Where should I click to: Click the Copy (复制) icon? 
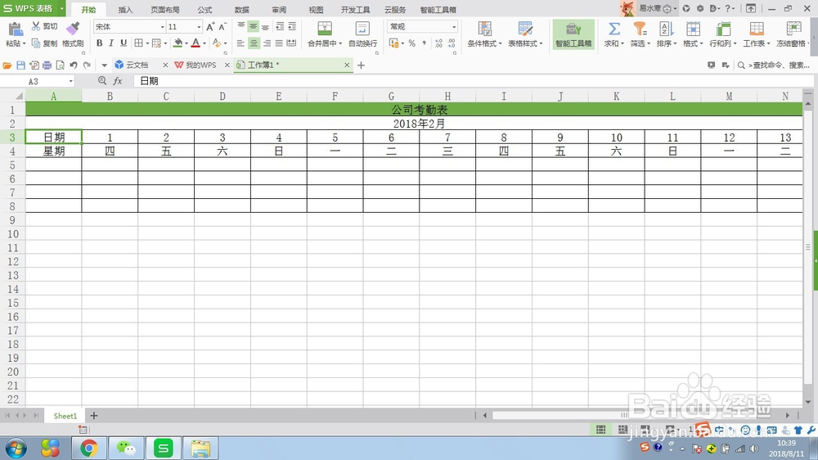pos(36,43)
